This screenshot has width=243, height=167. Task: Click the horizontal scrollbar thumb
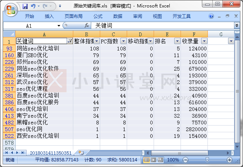pyautogui.click(x=179, y=153)
